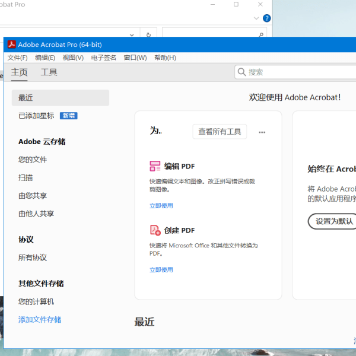Switch to the 主页 tab
356x356 pixels.
(20, 72)
